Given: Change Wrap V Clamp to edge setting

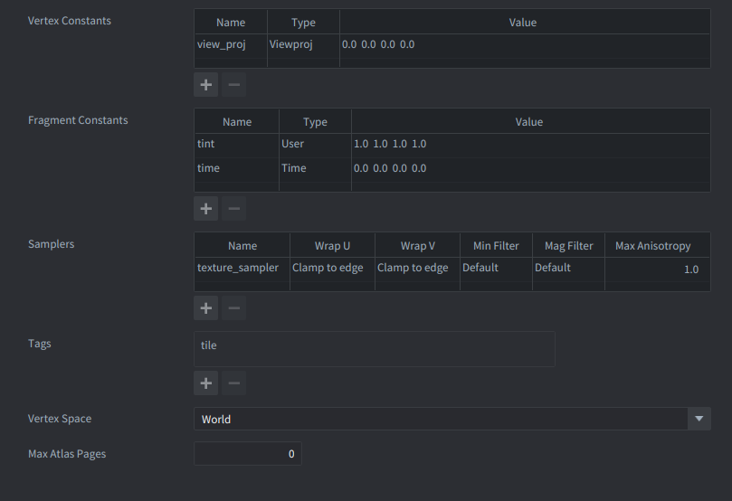Looking at the screenshot, I should (x=417, y=269).
